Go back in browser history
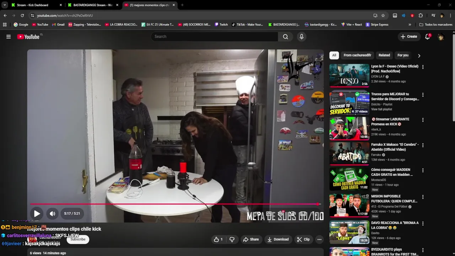455x256 pixels. click(5, 16)
